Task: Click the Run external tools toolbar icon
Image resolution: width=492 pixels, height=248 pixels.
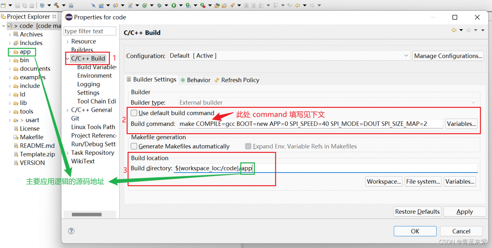Action: pyautogui.click(x=202, y=5)
